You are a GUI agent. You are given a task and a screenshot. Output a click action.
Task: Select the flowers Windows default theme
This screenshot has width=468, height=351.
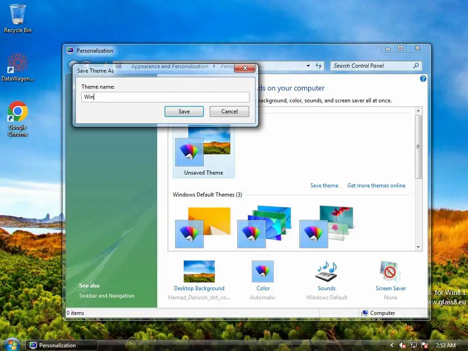tap(326, 227)
